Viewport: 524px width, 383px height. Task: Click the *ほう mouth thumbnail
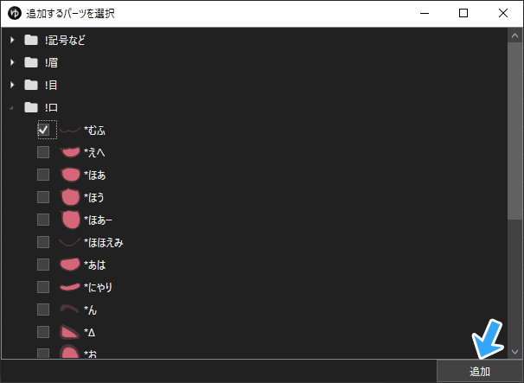coord(70,197)
